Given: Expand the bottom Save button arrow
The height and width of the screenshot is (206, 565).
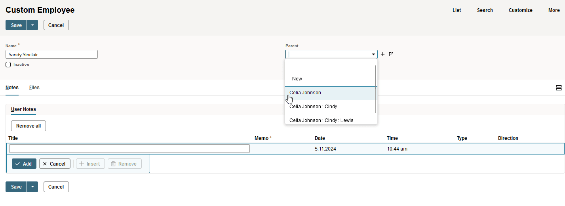Looking at the screenshot, I should tap(32, 187).
